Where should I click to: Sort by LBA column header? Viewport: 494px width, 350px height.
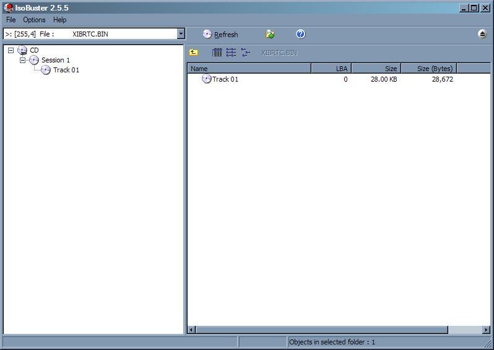331,68
